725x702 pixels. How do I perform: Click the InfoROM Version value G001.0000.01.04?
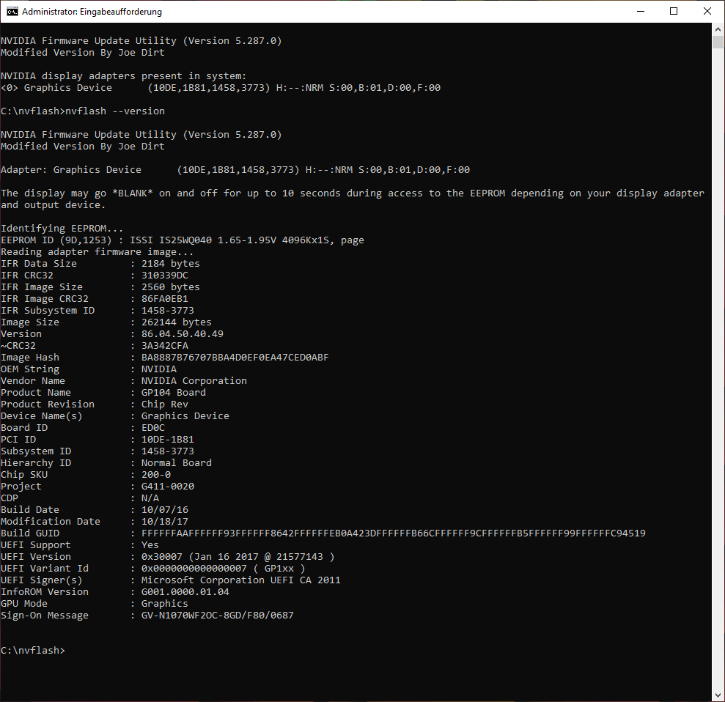[x=185, y=591]
